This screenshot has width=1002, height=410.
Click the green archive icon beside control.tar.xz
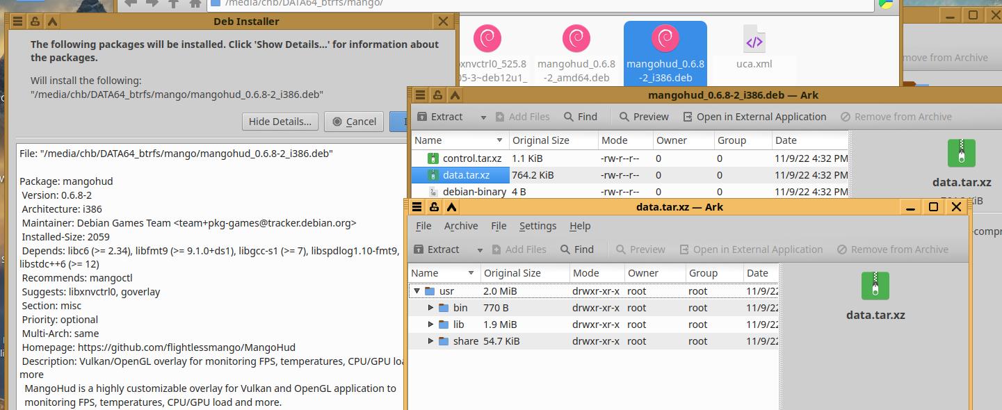pos(433,158)
